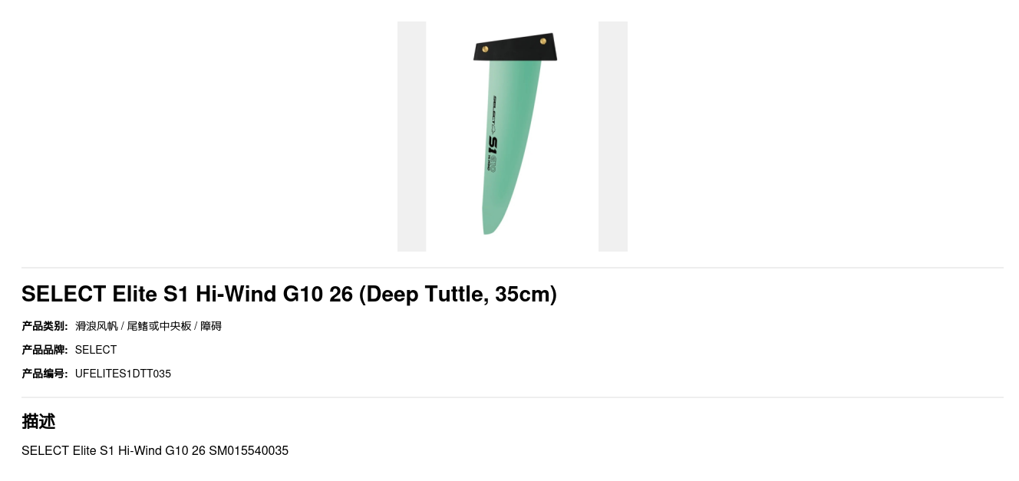This screenshot has width=1019, height=481.
Task: Click the 产品类别 label
Action: (45, 326)
